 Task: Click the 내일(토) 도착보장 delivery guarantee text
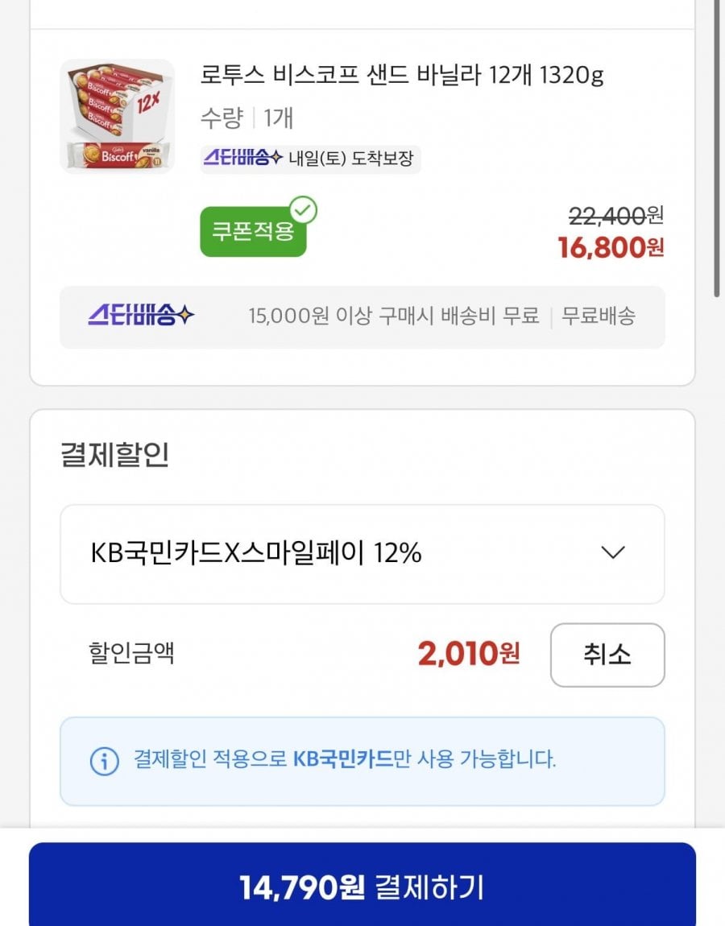pyautogui.click(x=350, y=159)
